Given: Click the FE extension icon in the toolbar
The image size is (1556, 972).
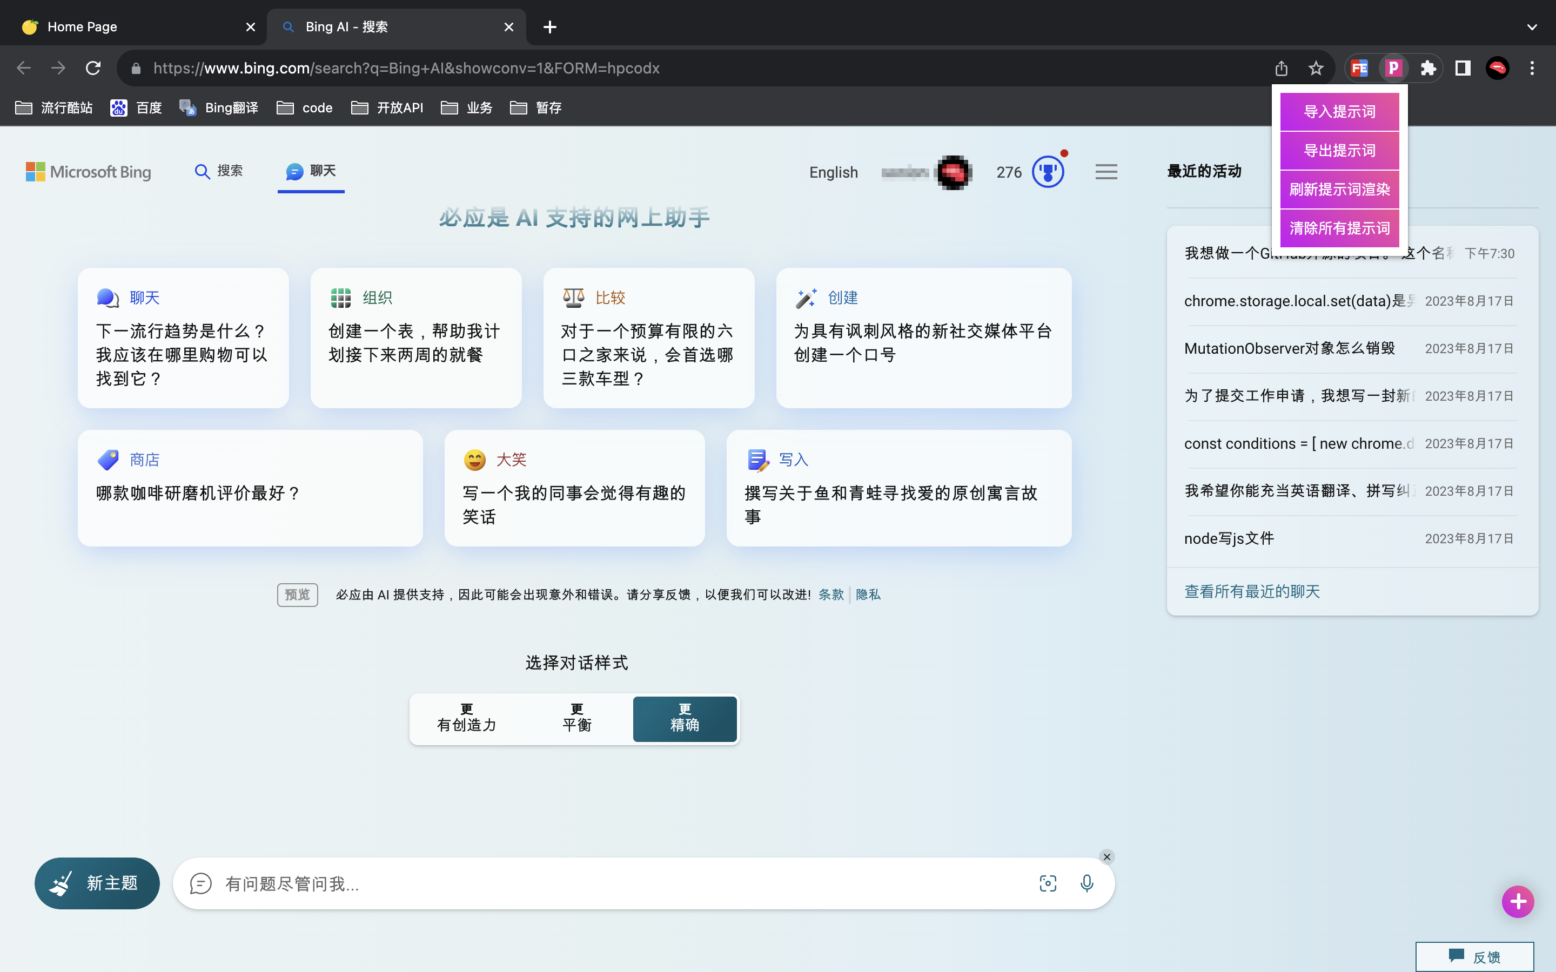Looking at the screenshot, I should tap(1359, 67).
